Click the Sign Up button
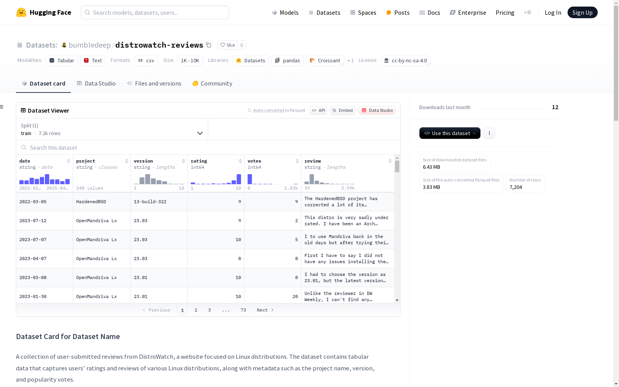This screenshot has width=619, height=387. (582, 12)
